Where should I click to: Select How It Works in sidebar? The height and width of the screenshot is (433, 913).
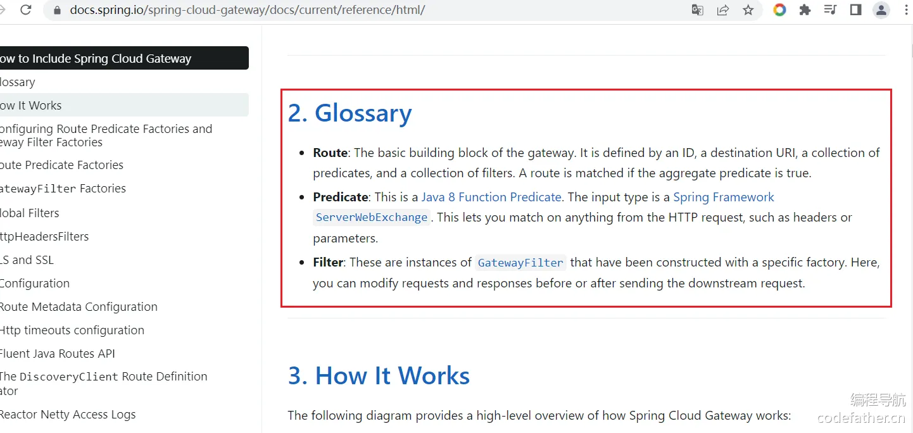[124, 106]
